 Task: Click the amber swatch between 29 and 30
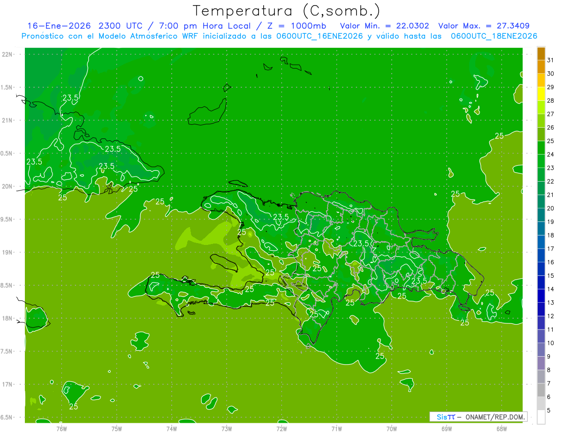541,80
